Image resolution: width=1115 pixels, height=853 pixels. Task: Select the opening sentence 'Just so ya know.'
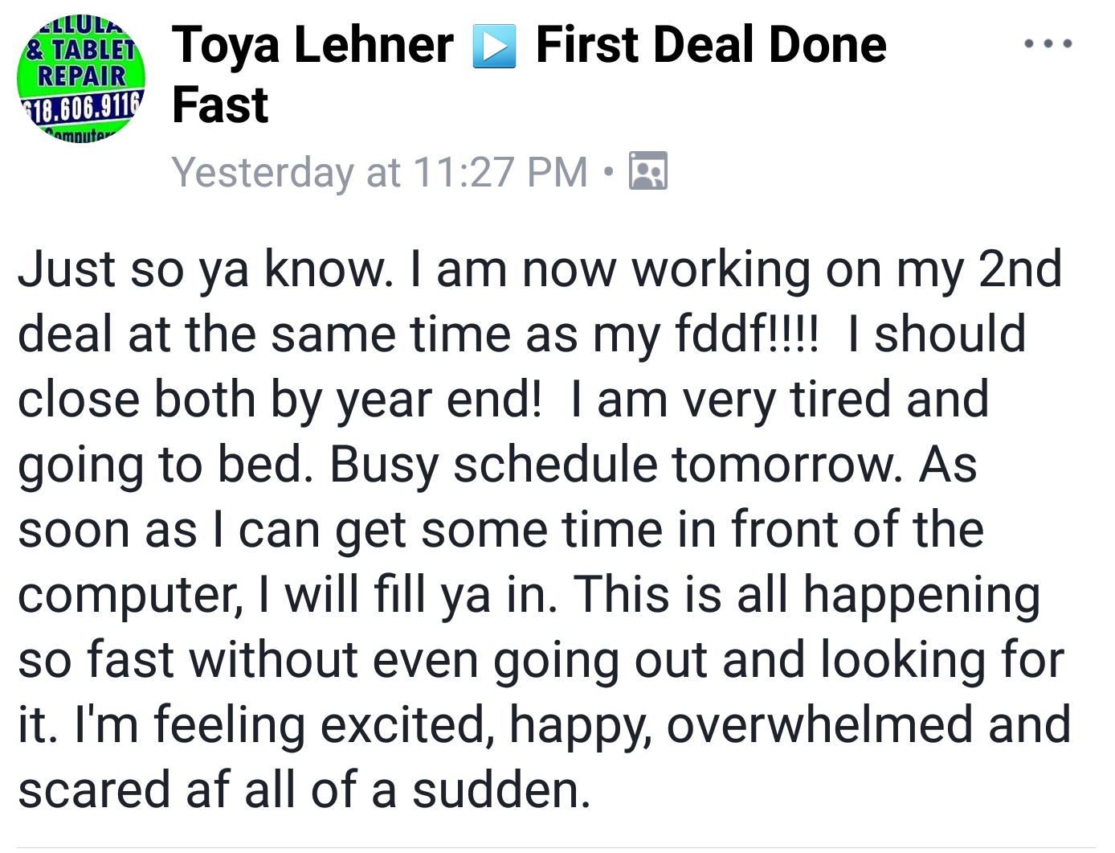(x=206, y=269)
